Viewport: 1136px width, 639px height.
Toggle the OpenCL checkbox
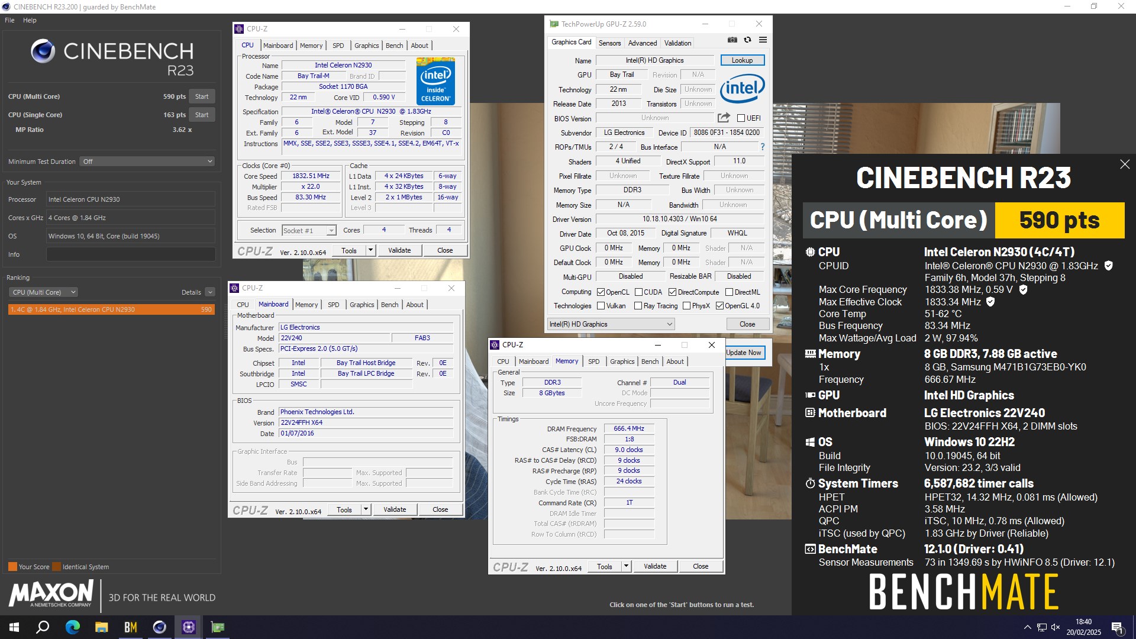pyautogui.click(x=601, y=292)
